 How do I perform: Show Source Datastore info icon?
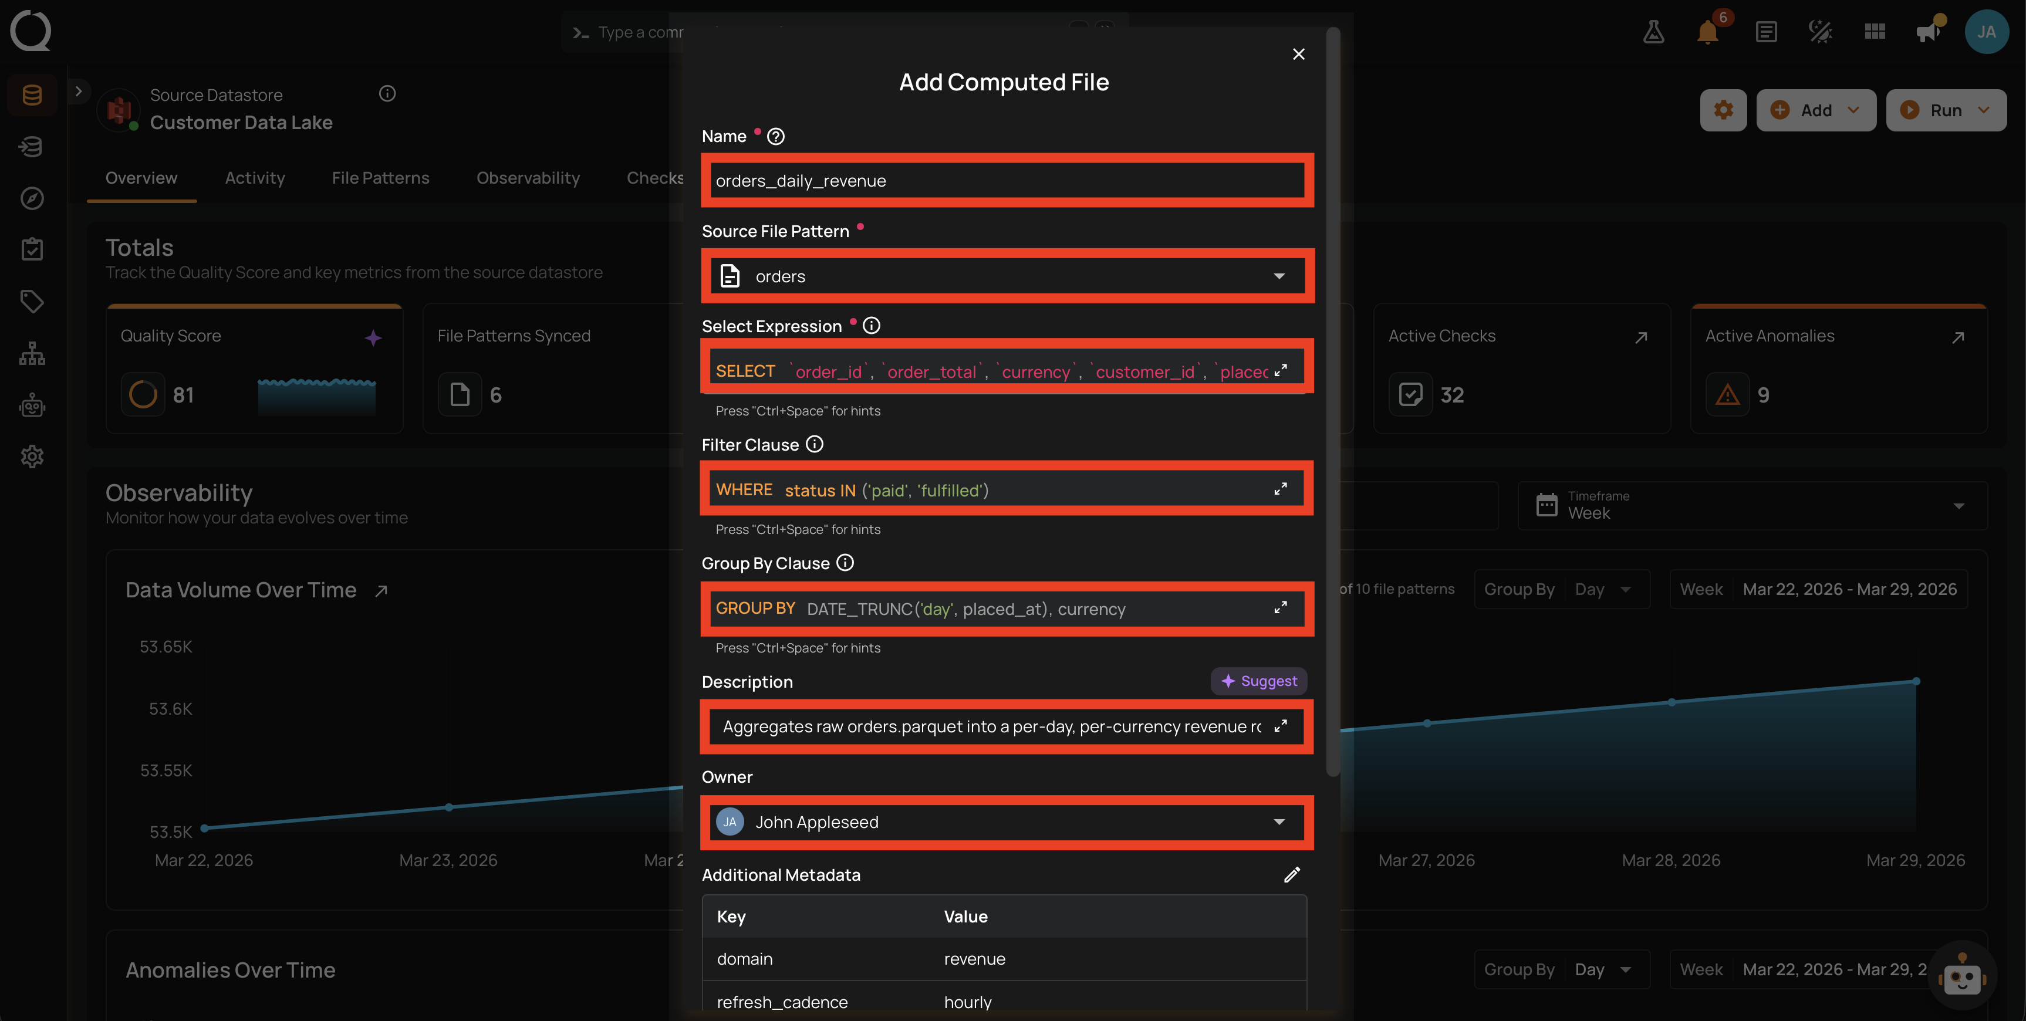click(387, 94)
